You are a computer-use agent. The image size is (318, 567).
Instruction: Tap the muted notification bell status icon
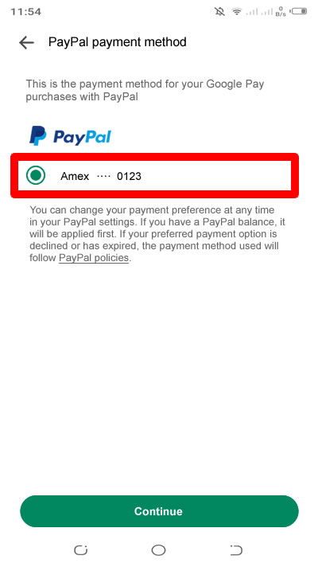pos(219,12)
